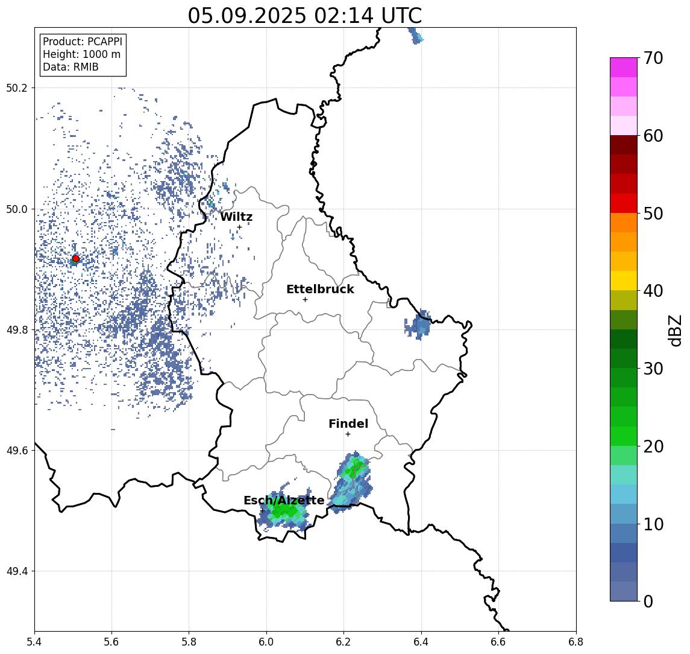Click the colorbar tick label 30
The image size is (690, 654).
point(653,369)
